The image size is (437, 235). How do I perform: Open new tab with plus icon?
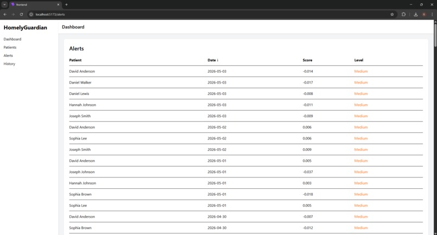[x=66, y=4]
